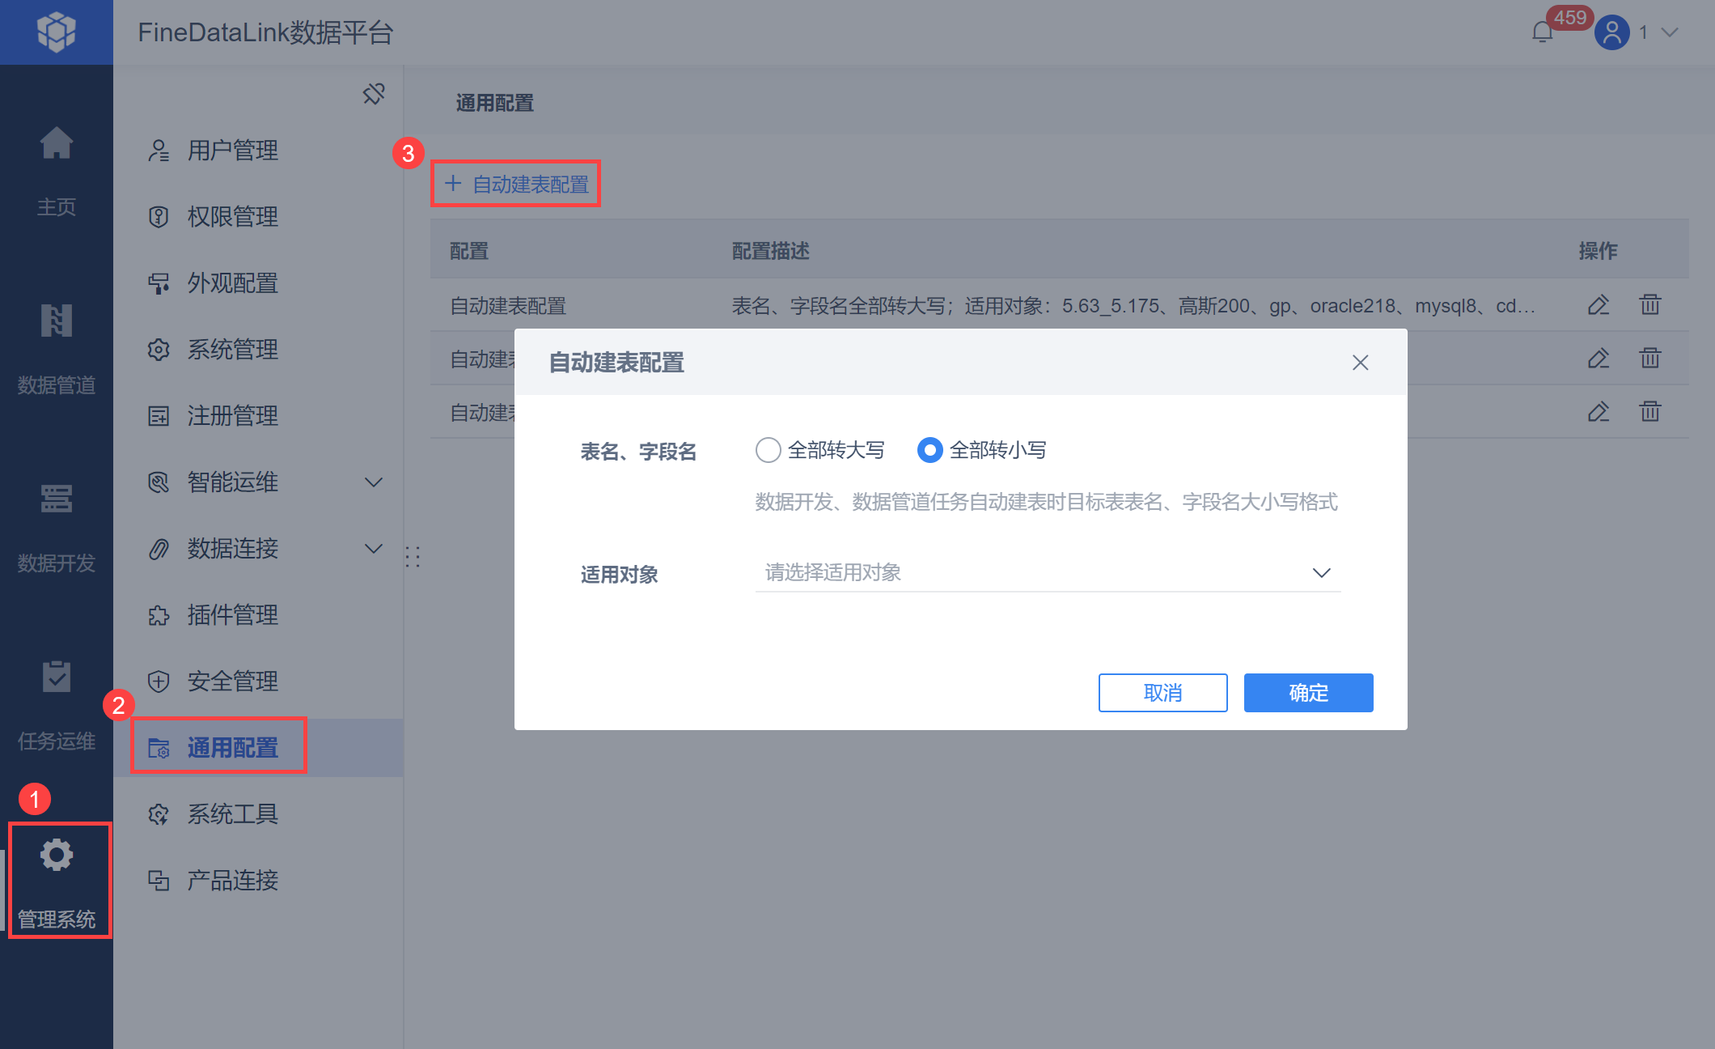Go to 任务运维 in left sidebar
Screen dimensions: 1715x1049
coord(56,677)
